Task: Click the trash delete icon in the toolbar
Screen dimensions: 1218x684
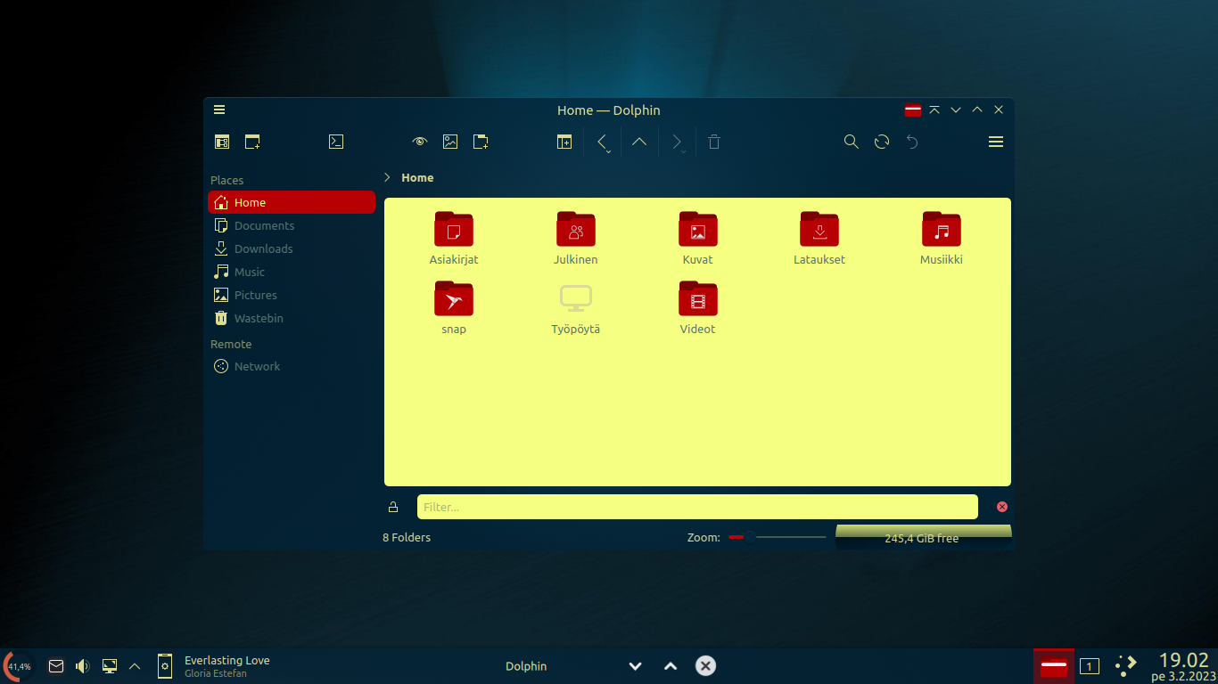Action: (x=714, y=142)
